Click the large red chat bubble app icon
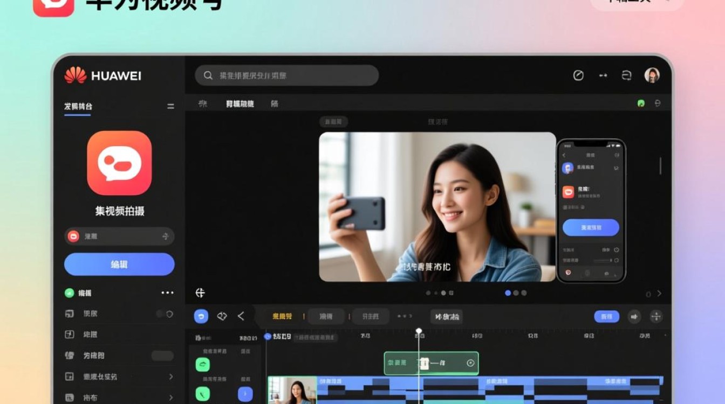This screenshot has height=404, width=725. (x=119, y=163)
